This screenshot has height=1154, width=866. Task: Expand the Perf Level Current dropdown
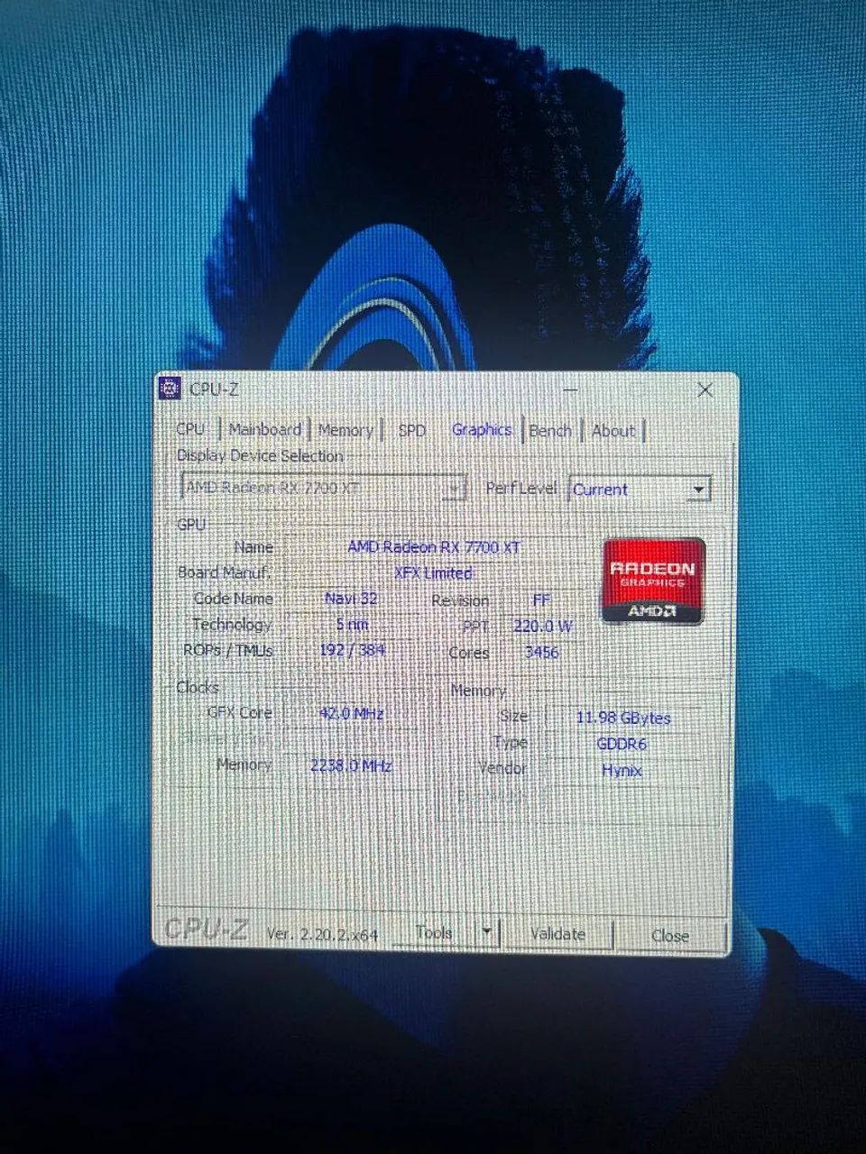coord(640,490)
